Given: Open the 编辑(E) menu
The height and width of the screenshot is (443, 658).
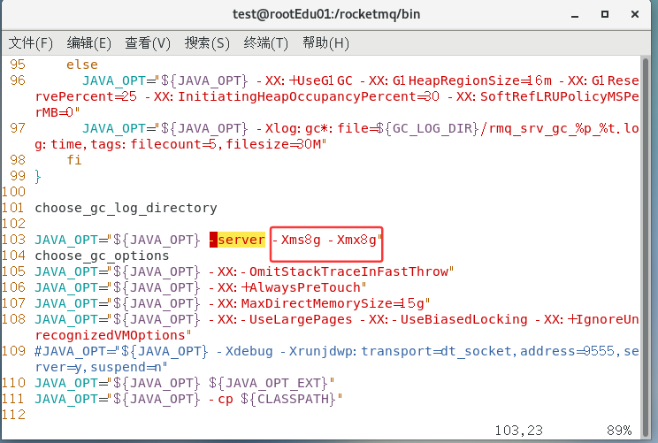Looking at the screenshot, I should (x=89, y=42).
